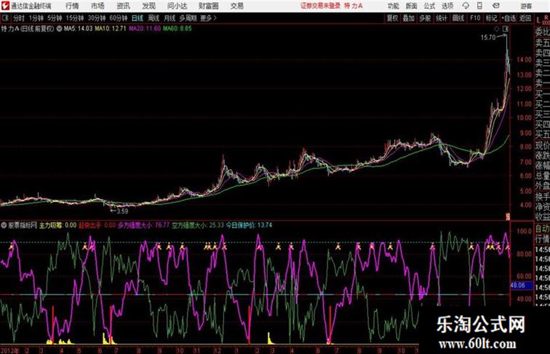Click the L R indicator icon at right
The image size is (550, 354).
point(542,20)
